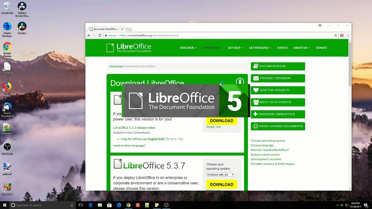Launch the Mozilla Firefox desktop shortcut
Viewport: 372px width, 209px height.
(7, 90)
